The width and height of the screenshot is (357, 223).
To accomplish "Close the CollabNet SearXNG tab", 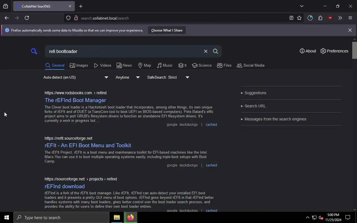I will (x=70, y=6).
